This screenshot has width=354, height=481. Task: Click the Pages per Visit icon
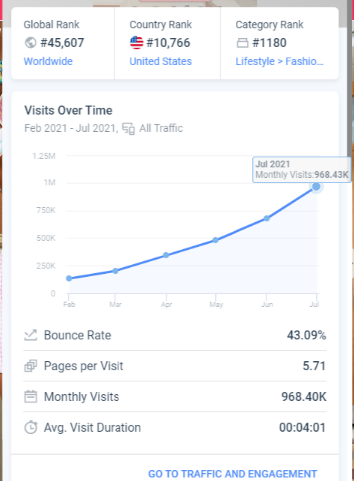[x=31, y=366]
